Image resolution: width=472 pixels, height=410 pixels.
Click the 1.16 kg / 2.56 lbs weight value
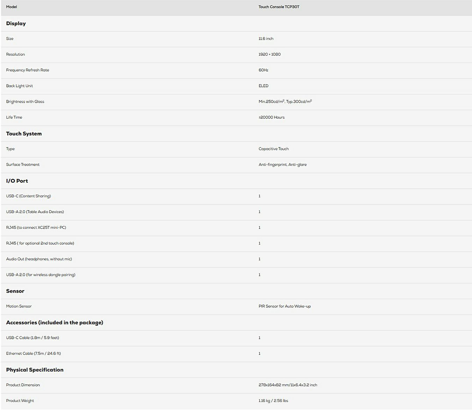(273, 401)
